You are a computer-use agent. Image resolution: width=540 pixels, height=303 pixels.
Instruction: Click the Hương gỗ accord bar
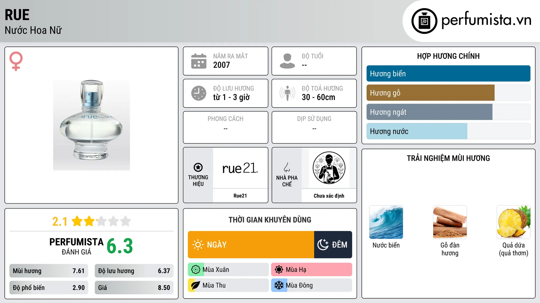[449, 93]
